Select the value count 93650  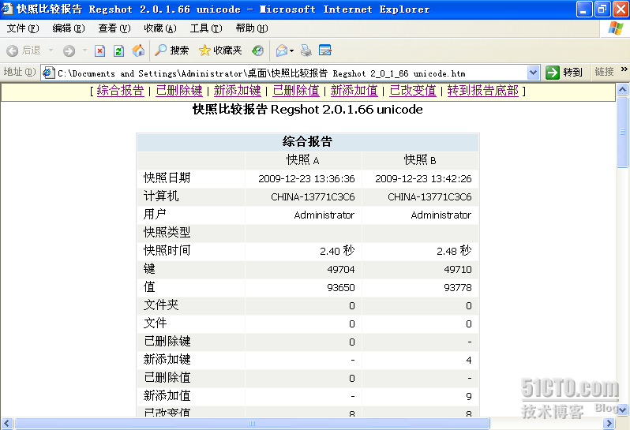coord(341,287)
